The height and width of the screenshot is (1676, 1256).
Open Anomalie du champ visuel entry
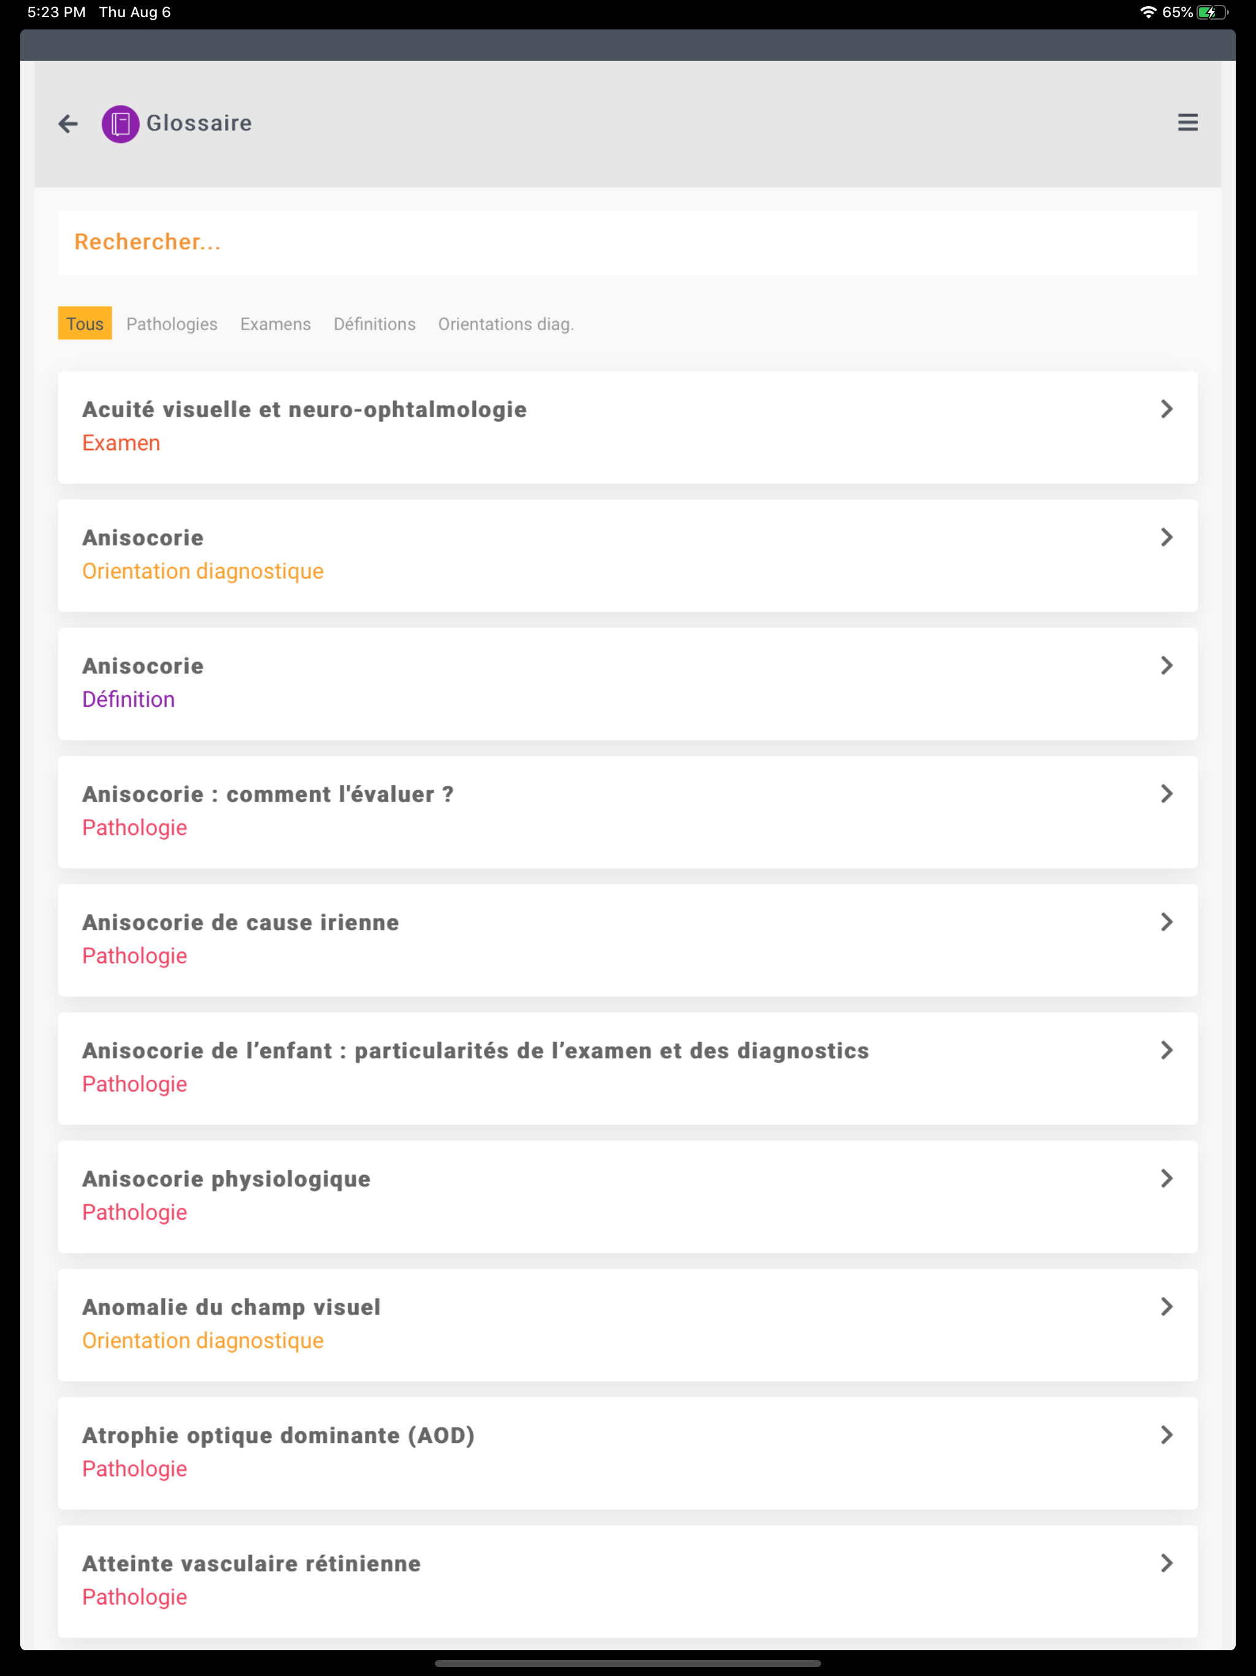point(627,1324)
